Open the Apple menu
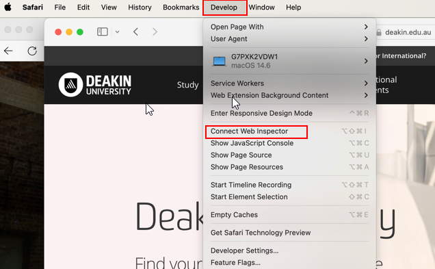The height and width of the screenshot is (269, 435). tap(8, 8)
